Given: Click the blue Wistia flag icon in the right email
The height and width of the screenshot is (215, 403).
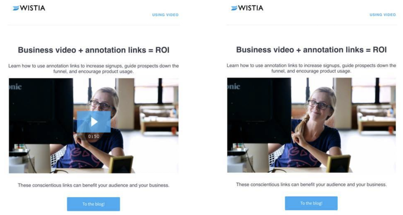Looking at the screenshot, I should pos(234,8).
